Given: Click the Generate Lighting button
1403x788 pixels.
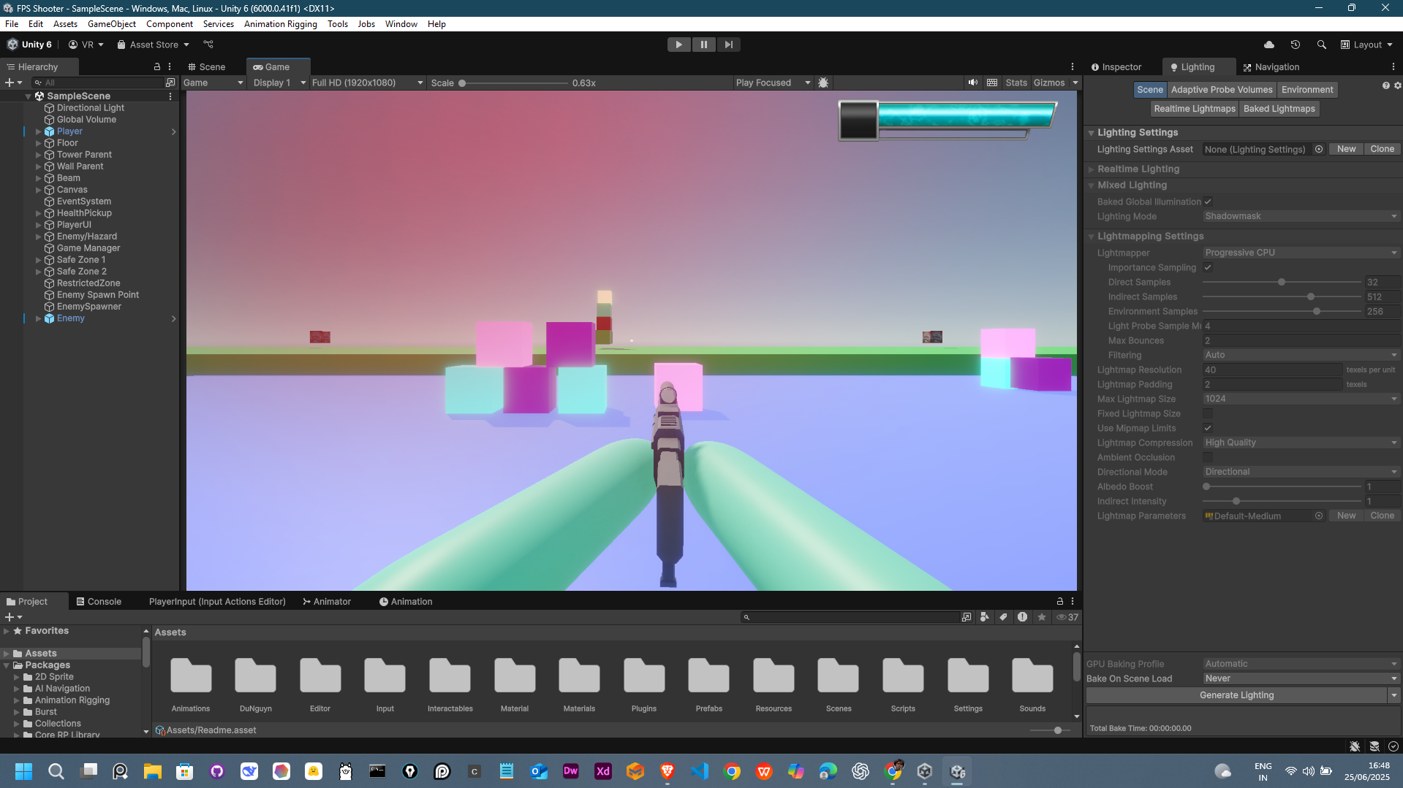Looking at the screenshot, I should click(x=1236, y=695).
